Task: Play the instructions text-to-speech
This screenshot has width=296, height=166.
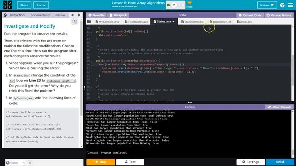Action: coord(79,15)
